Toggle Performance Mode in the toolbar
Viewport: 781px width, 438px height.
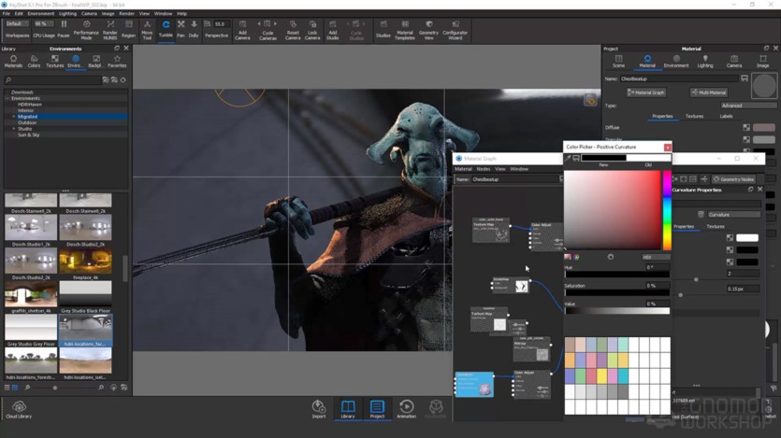click(x=86, y=29)
